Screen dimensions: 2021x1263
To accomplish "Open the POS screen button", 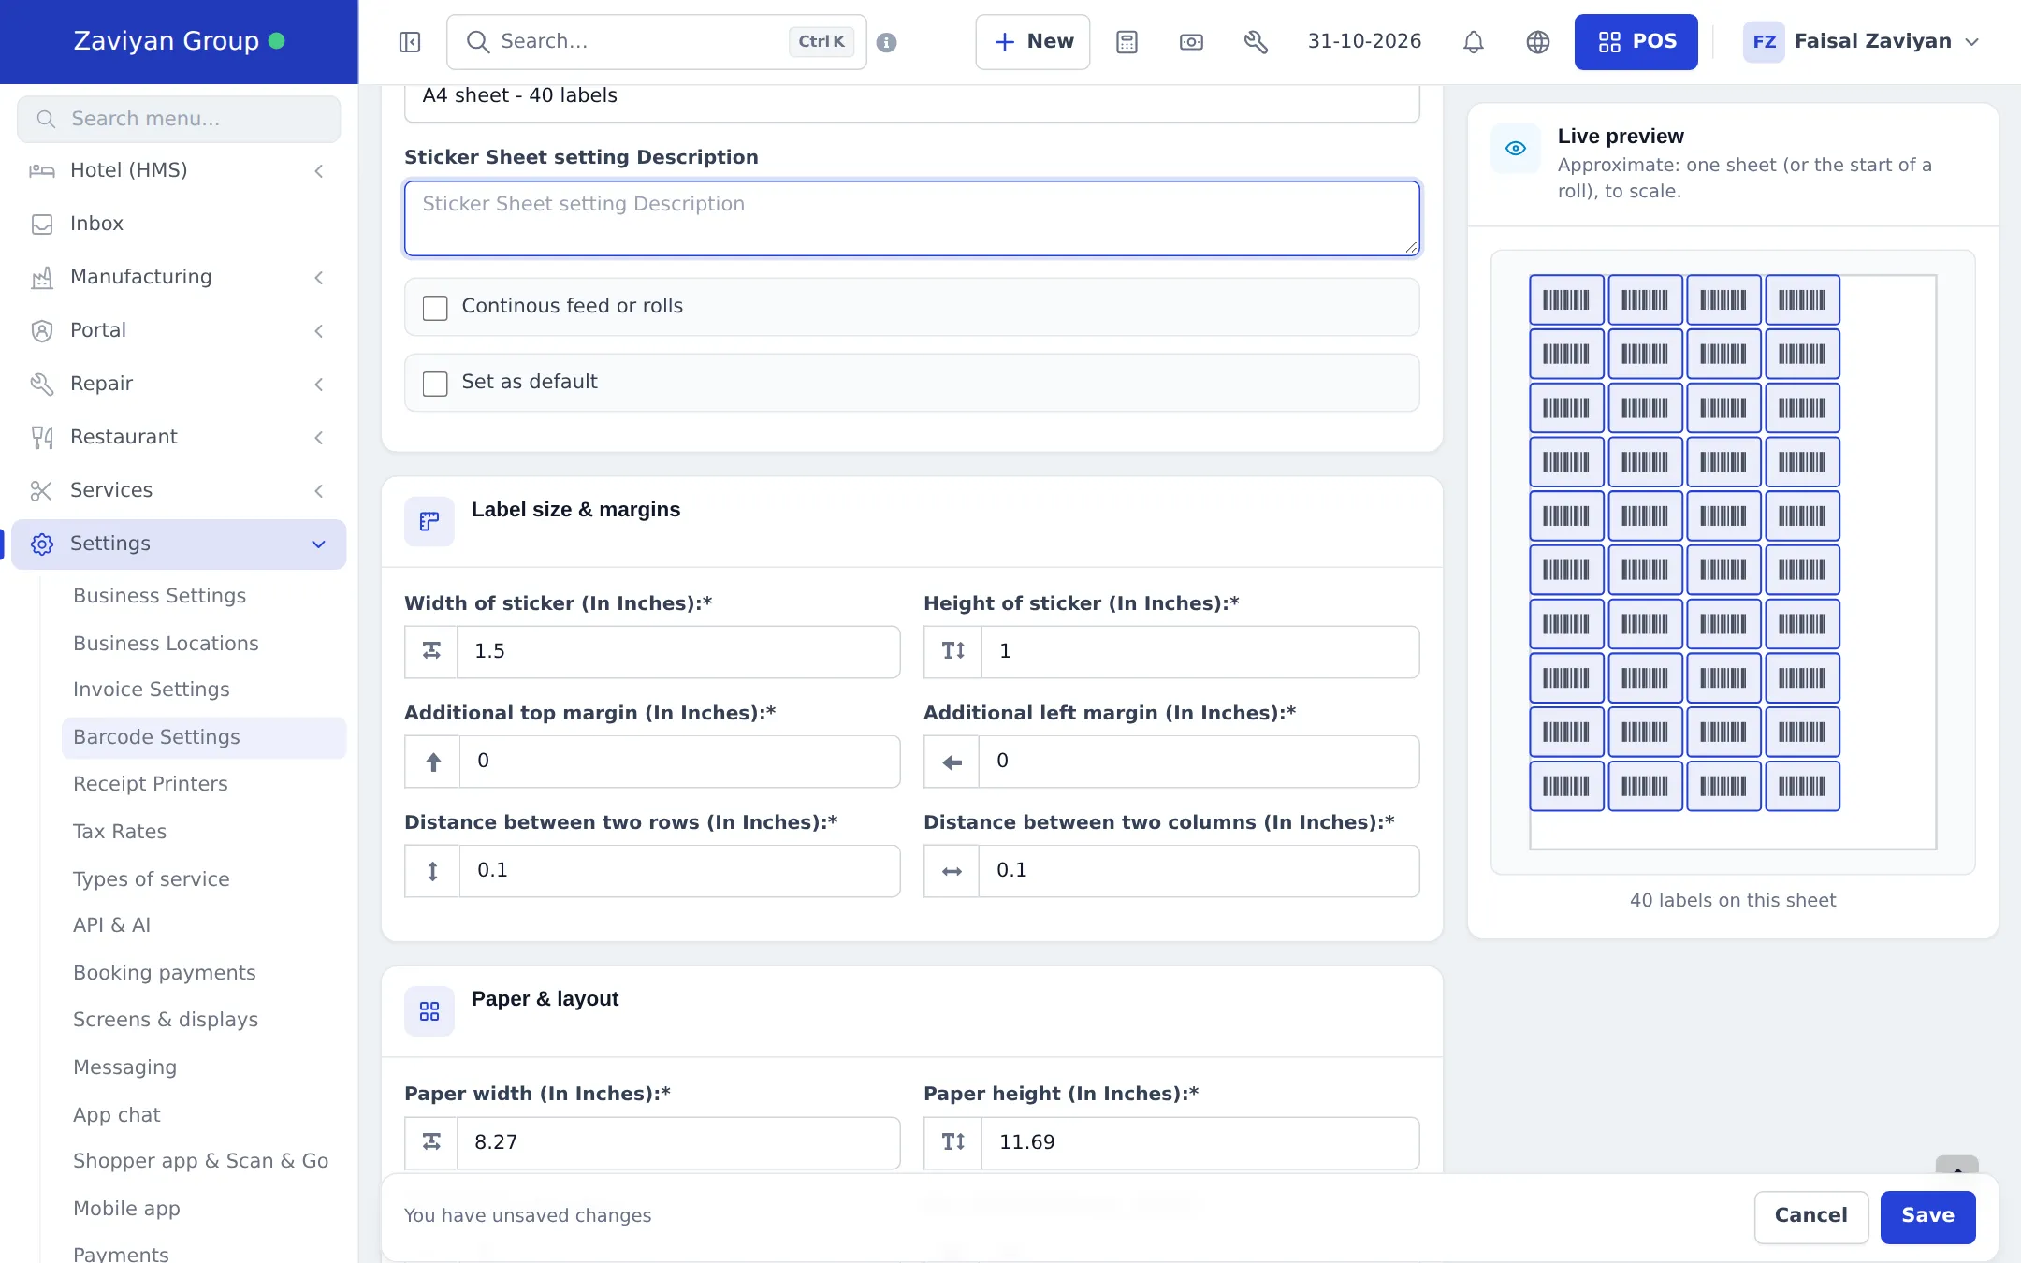I will pos(1636,42).
